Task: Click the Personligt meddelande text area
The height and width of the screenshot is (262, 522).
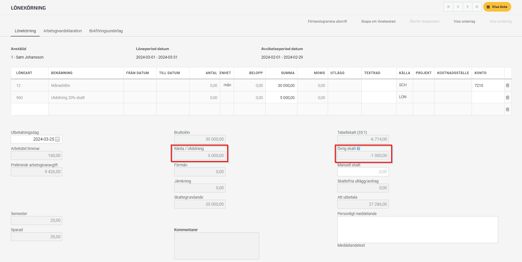Action: [x=417, y=229]
